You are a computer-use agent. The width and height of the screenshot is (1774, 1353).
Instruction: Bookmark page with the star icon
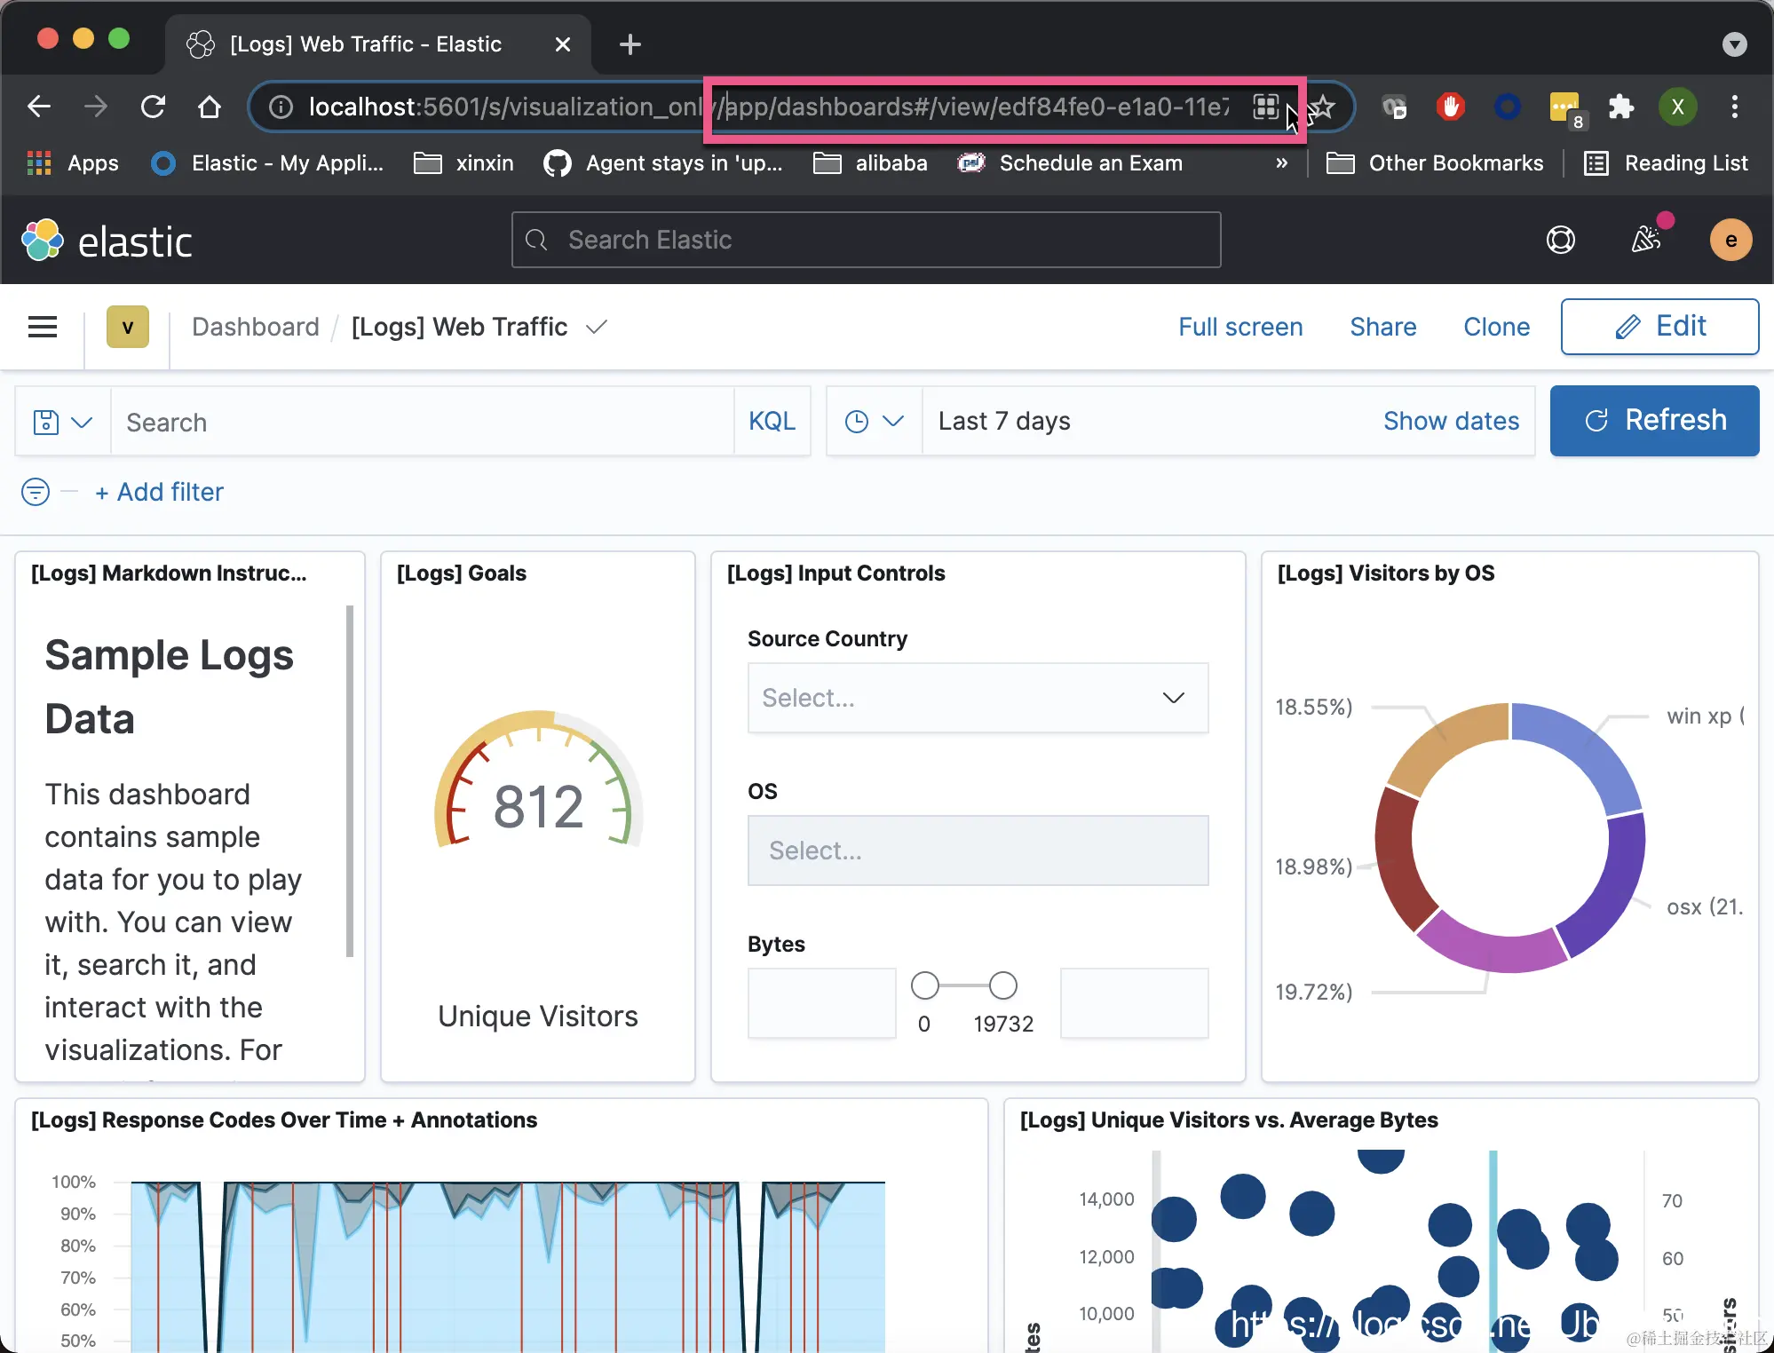pos(1323,107)
